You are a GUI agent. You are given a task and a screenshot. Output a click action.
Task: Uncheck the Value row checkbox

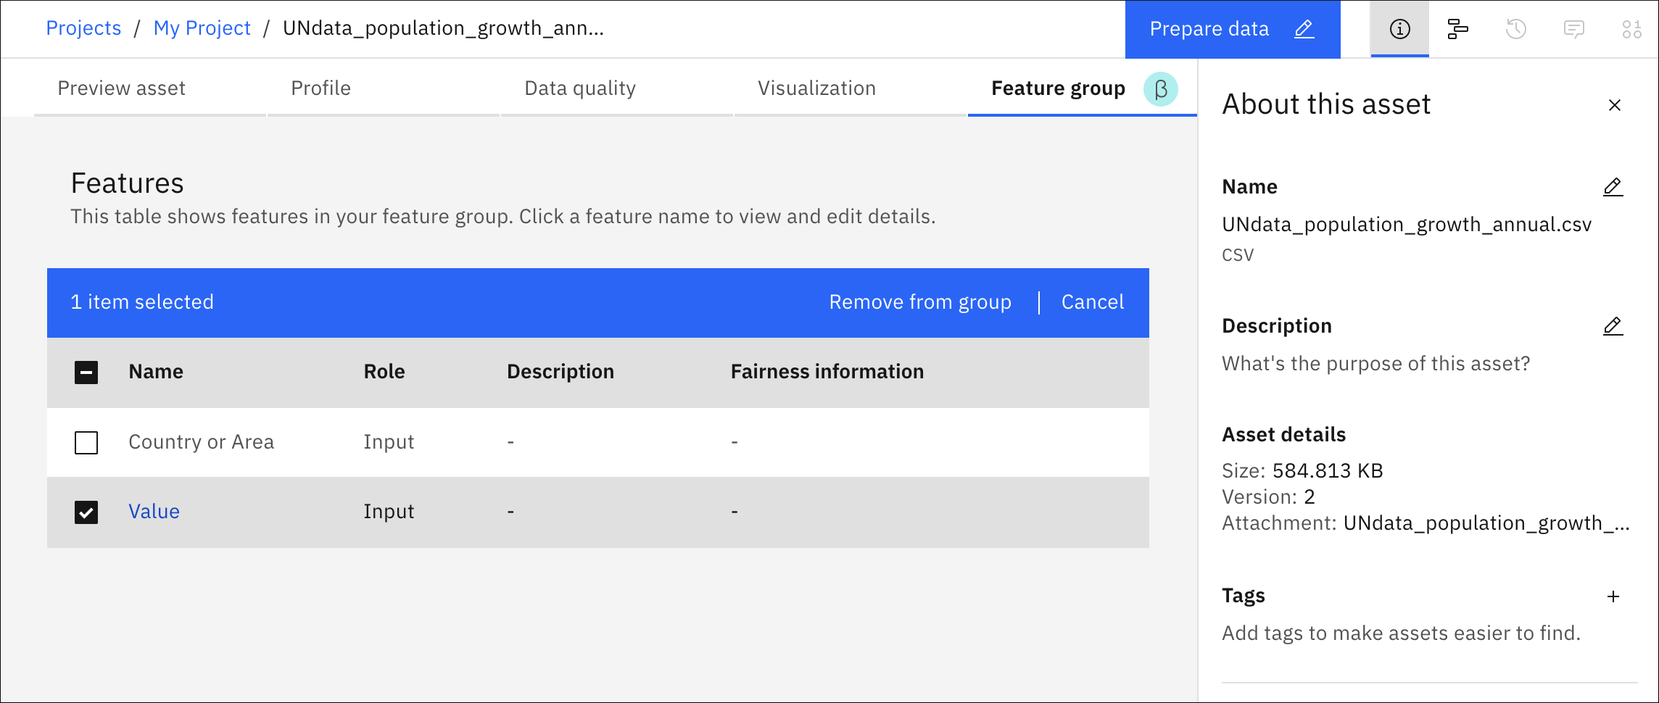click(86, 512)
